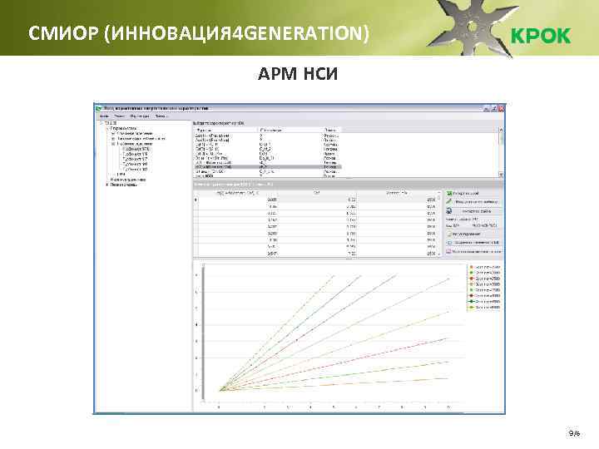Viewport: 599px width, 449px height.
Task: Collapse the root node of the left tree
Action: point(101,123)
